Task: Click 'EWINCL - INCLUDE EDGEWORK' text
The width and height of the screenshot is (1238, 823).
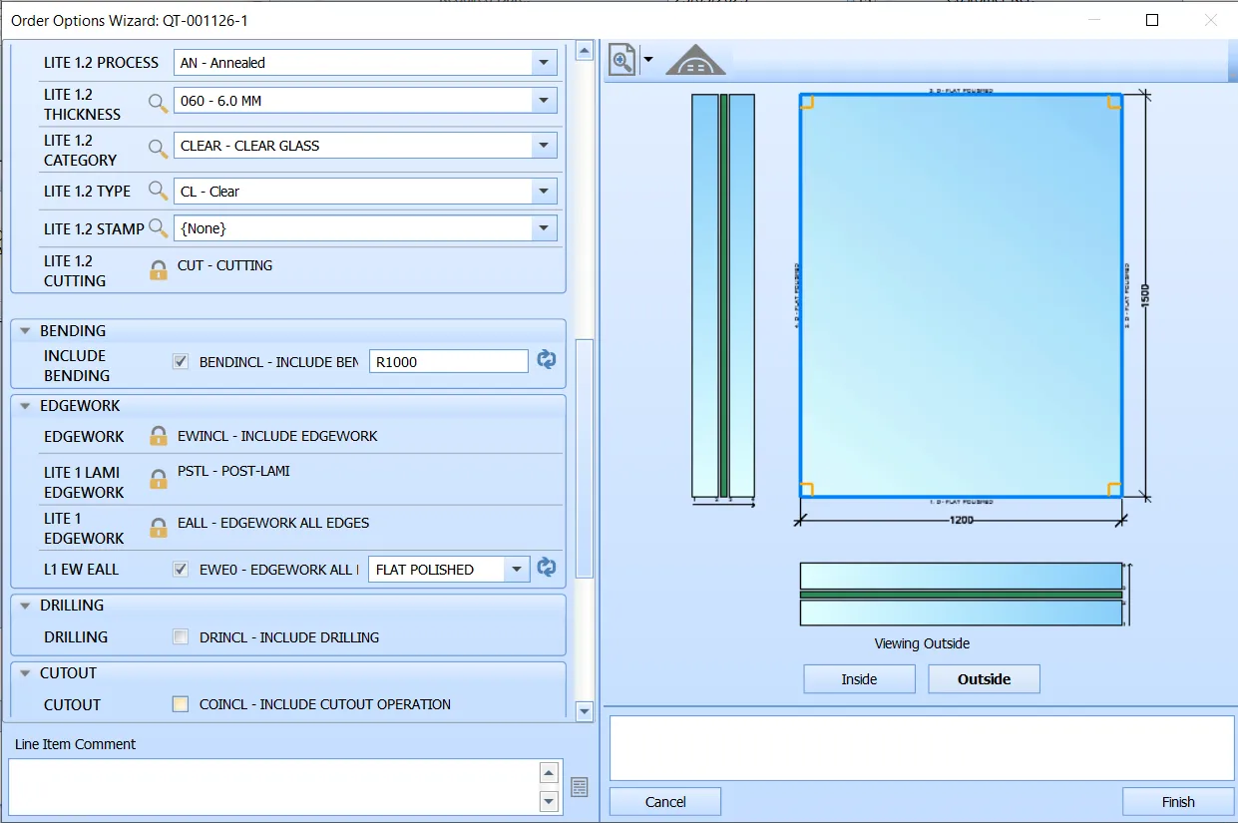Action: [x=277, y=436]
